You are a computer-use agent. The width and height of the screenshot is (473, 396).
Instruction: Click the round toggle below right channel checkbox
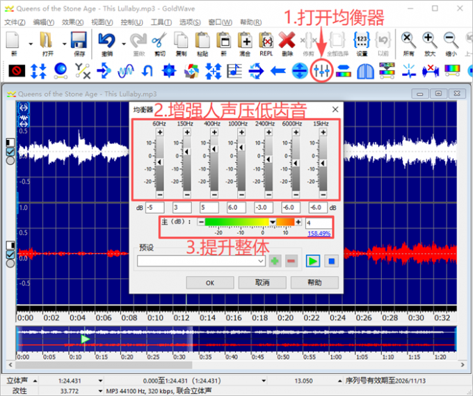pyautogui.click(x=10, y=263)
